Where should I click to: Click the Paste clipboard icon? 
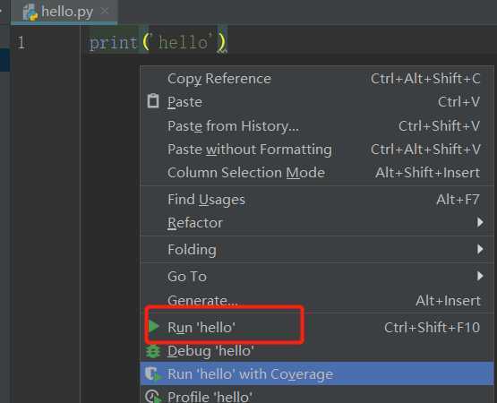(153, 101)
